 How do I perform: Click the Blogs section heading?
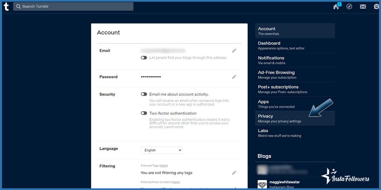pos(264,156)
